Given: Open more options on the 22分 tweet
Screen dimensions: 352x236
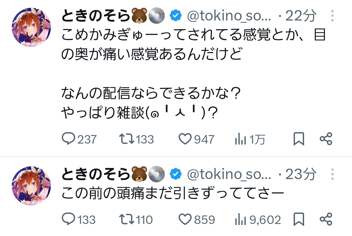Looking at the screenshot, I should (x=332, y=16).
